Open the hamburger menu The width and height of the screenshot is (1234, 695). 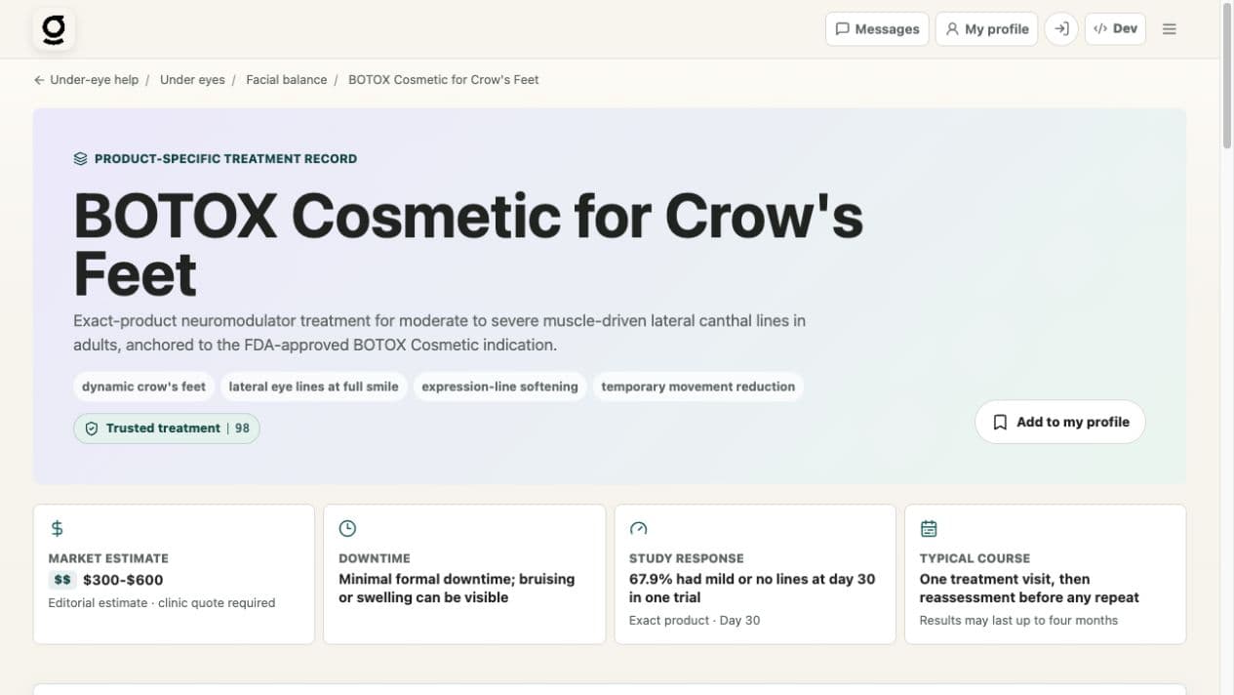pyautogui.click(x=1170, y=29)
